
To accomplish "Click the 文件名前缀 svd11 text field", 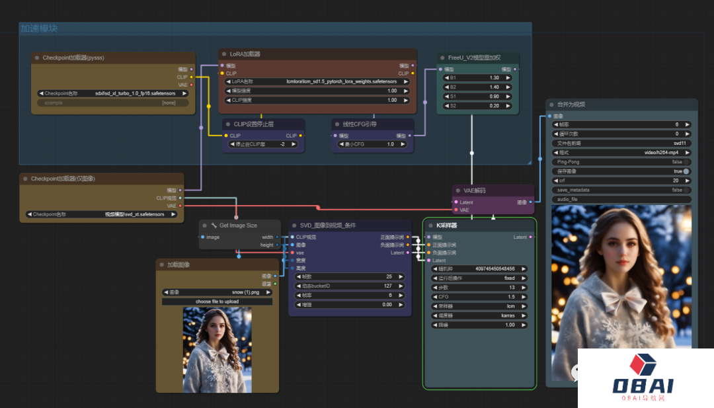I will point(621,143).
